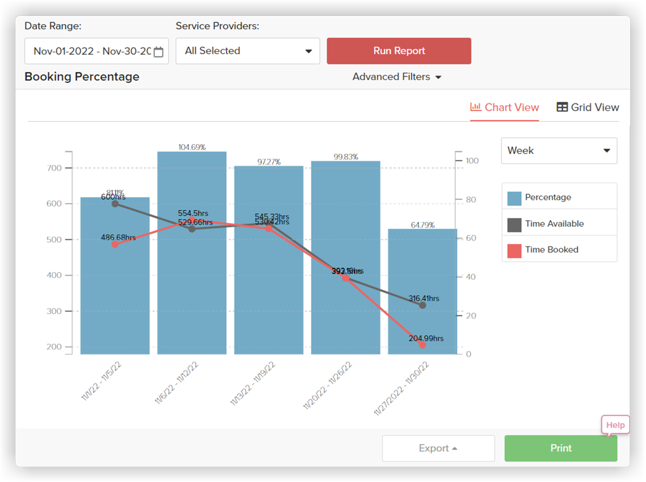The height and width of the screenshot is (482, 646).
Task: Click the Grid View table icon
Action: tap(562, 107)
